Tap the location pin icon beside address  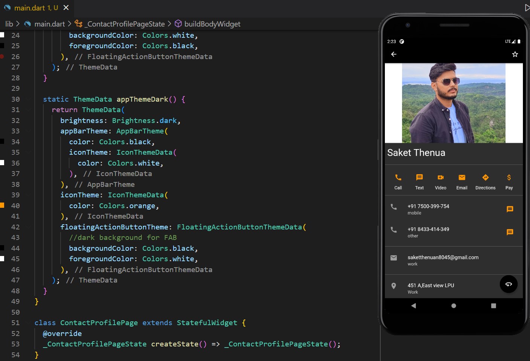tap(393, 286)
